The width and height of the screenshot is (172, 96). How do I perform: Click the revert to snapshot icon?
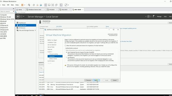[x=37, y=5]
